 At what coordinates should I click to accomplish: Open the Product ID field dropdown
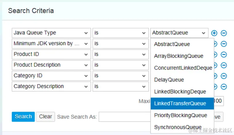coord(51,54)
